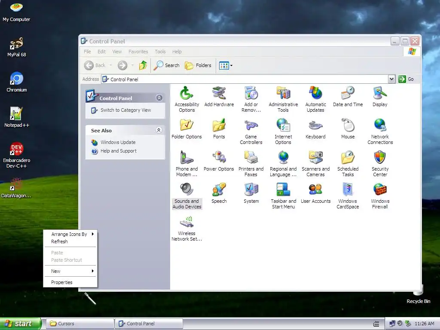Collapse the Control Panel sidebar section
The image size is (440, 330).
pyautogui.click(x=159, y=98)
